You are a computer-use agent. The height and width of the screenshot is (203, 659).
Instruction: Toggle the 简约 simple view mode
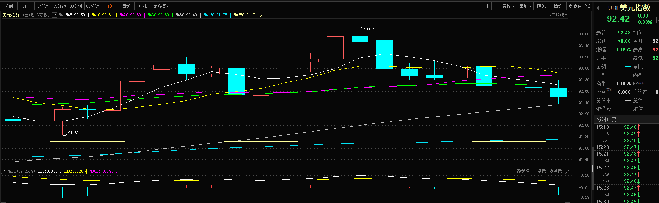pos(558,6)
